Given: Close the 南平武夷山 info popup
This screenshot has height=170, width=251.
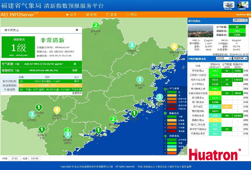Looking at the screenshot, I should pos(77,30).
